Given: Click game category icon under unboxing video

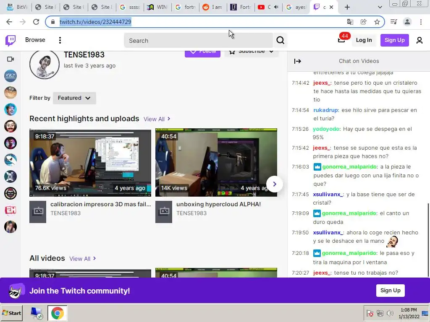Looking at the screenshot, I should coord(164,212).
